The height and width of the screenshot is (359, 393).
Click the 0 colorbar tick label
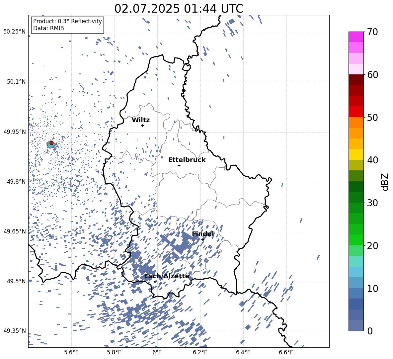pyautogui.click(x=370, y=331)
